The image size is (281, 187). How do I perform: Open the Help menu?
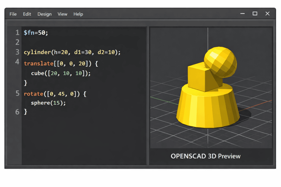[x=78, y=14]
